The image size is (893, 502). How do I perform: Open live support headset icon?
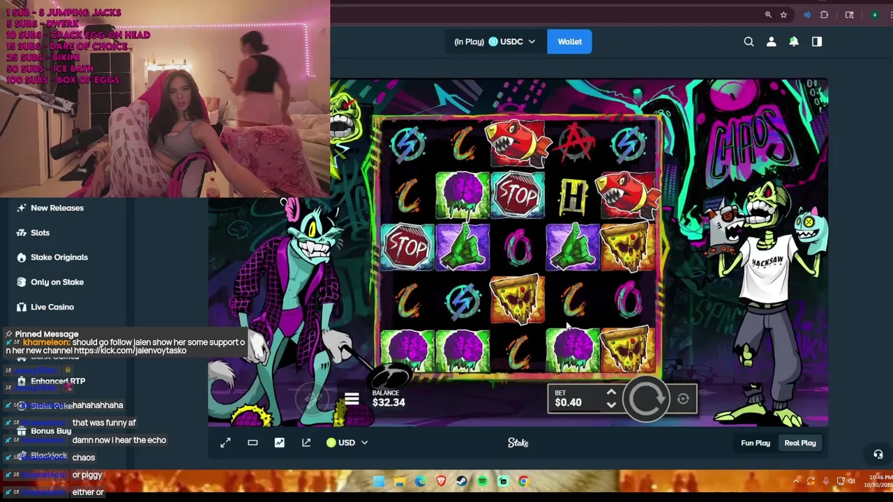[878, 455]
